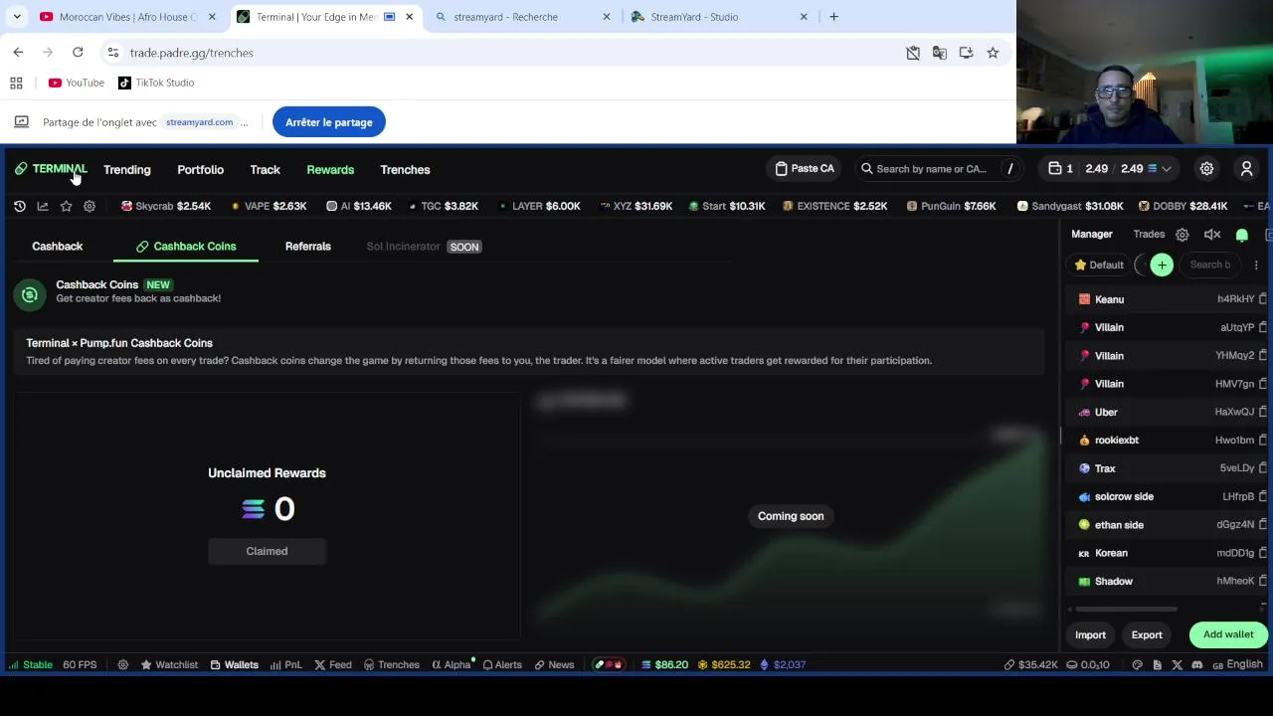
Task: Expand the wallet balance dropdown chevron
Action: (1167, 169)
